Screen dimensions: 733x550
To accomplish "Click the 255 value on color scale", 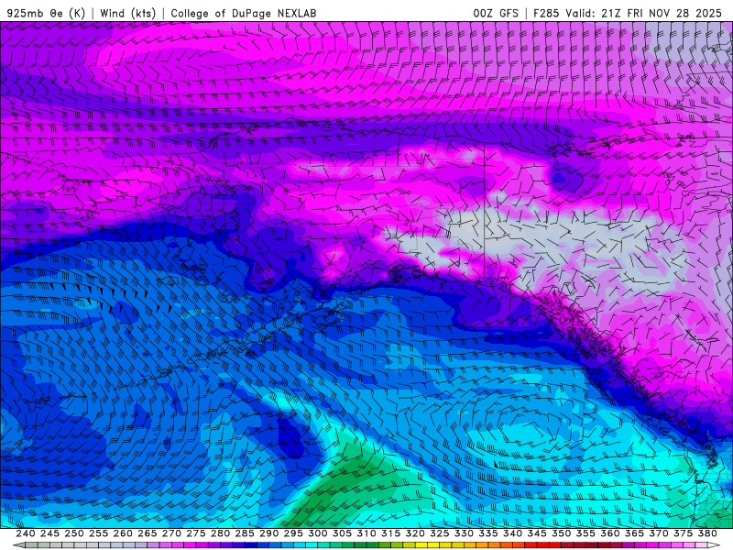I will pos(98,533).
